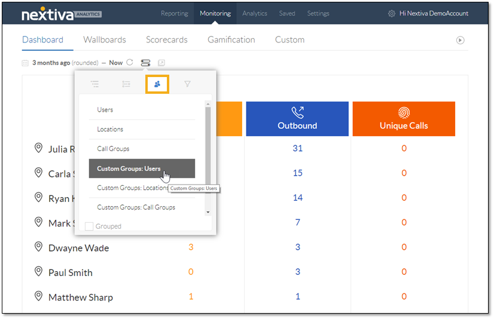Click outbound value 14
494x319 pixels.
point(298,198)
